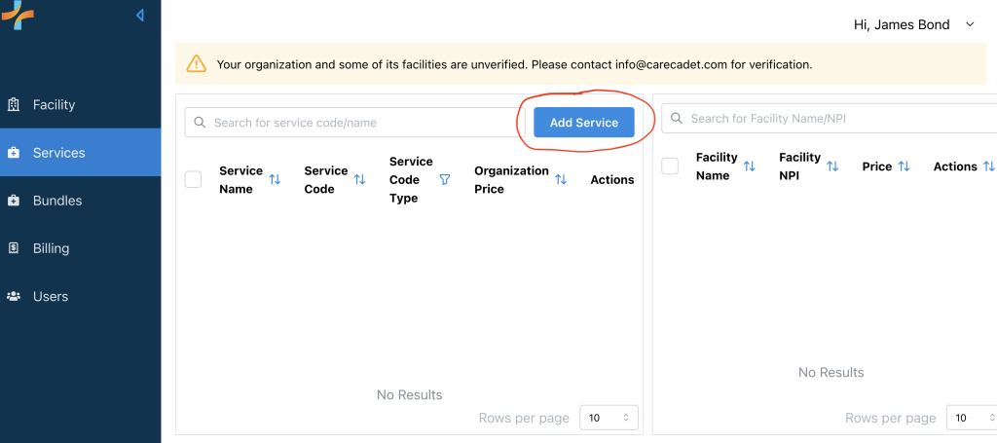Open Service Code Type filter icon

click(x=445, y=180)
